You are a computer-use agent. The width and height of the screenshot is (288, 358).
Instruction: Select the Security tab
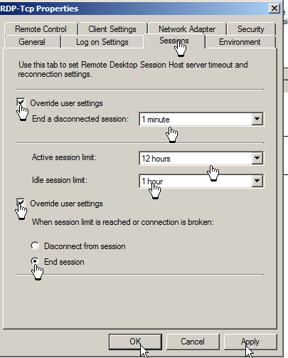[251, 29]
